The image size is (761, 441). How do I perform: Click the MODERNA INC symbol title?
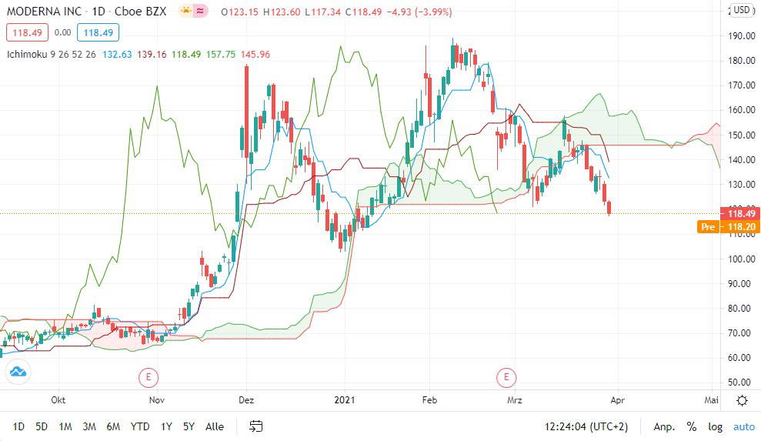(x=44, y=12)
